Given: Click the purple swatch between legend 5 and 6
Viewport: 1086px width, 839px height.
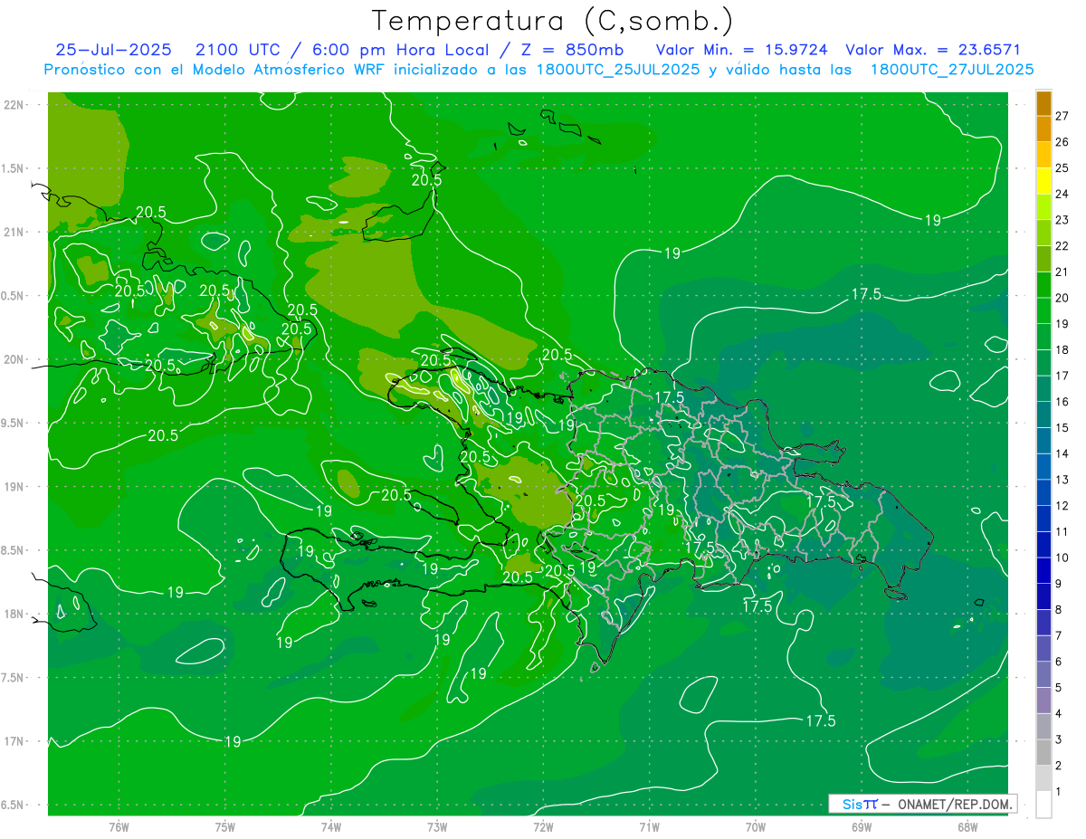Looking at the screenshot, I should (1043, 674).
